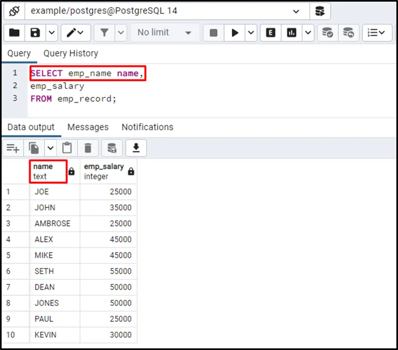Download results as CSV file
The image size is (398, 350).
[x=136, y=149]
